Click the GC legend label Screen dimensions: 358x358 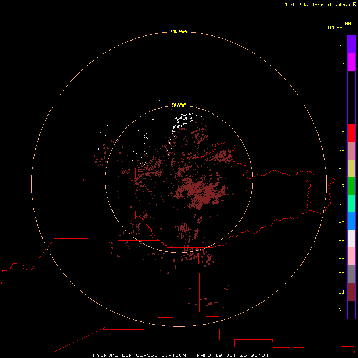click(x=341, y=274)
